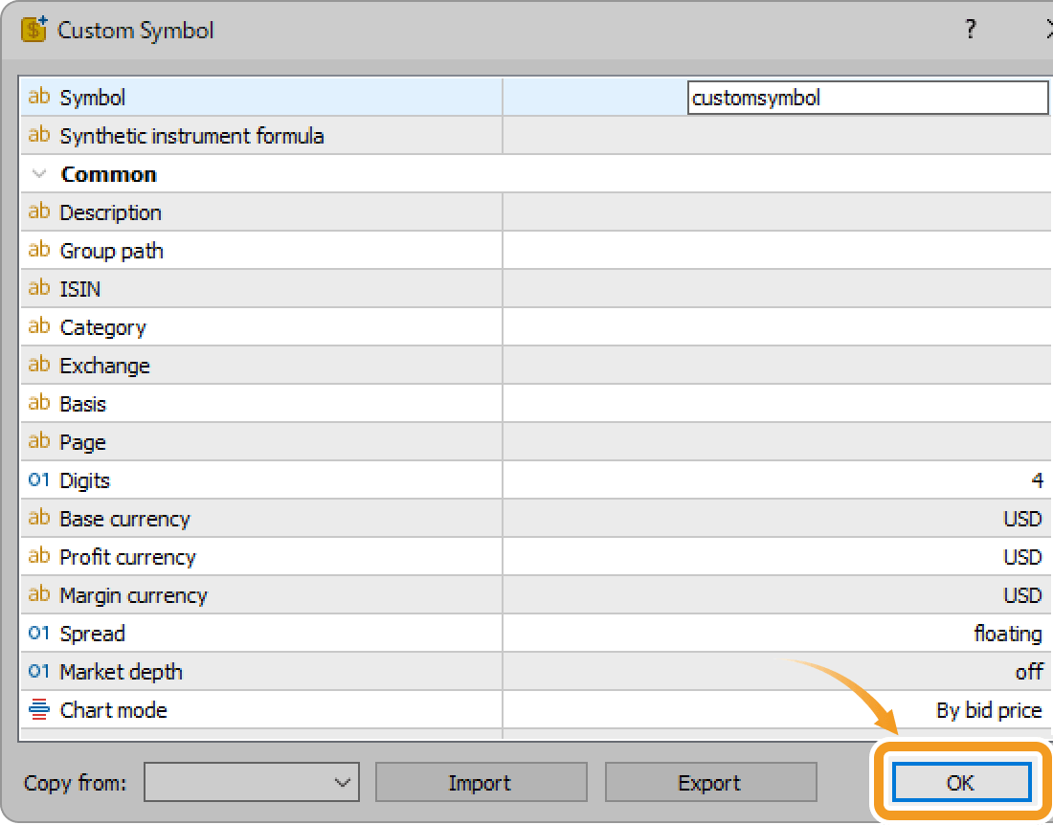Click the Synthetic instrument formula value cell
This screenshot has width=1053, height=825.
777,136
